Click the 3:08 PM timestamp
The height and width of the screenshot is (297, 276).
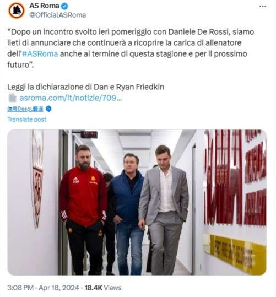click(20, 288)
